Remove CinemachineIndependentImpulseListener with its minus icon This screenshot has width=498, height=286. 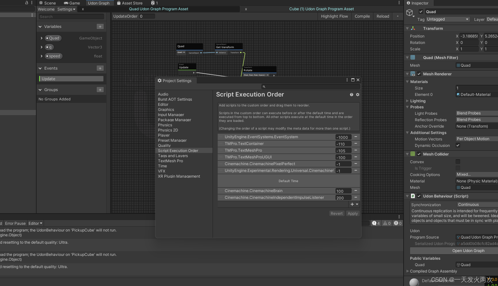point(356,197)
